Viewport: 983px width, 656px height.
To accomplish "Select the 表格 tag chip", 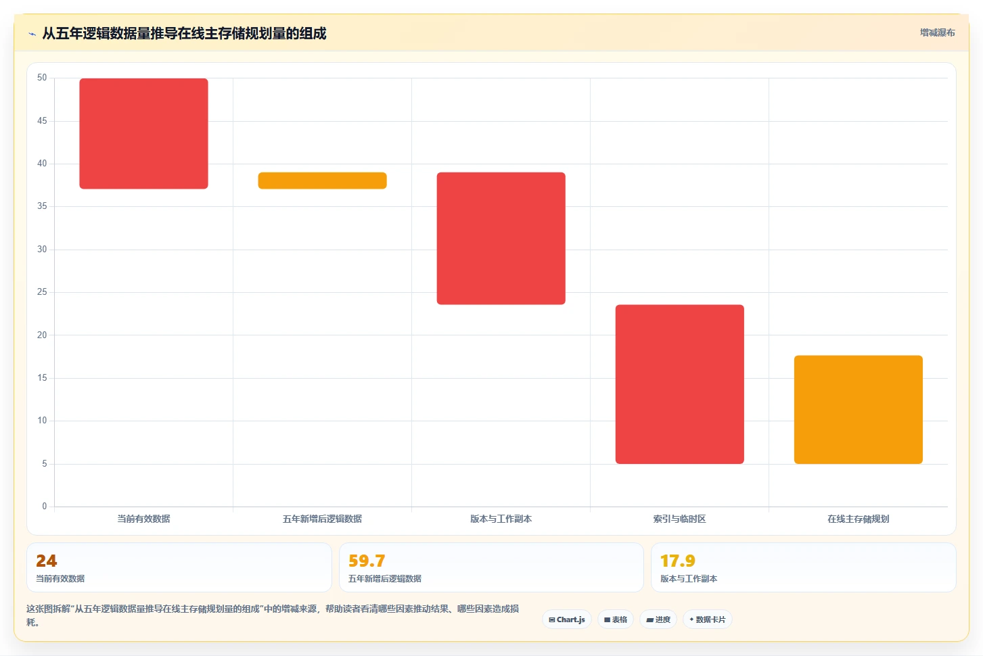I will pyautogui.click(x=616, y=619).
